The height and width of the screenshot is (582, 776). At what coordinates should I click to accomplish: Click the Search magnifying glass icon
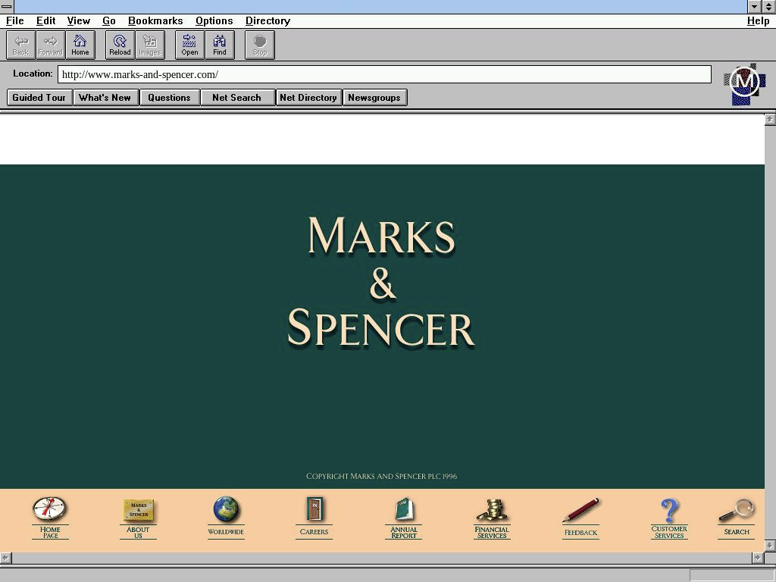(x=736, y=511)
